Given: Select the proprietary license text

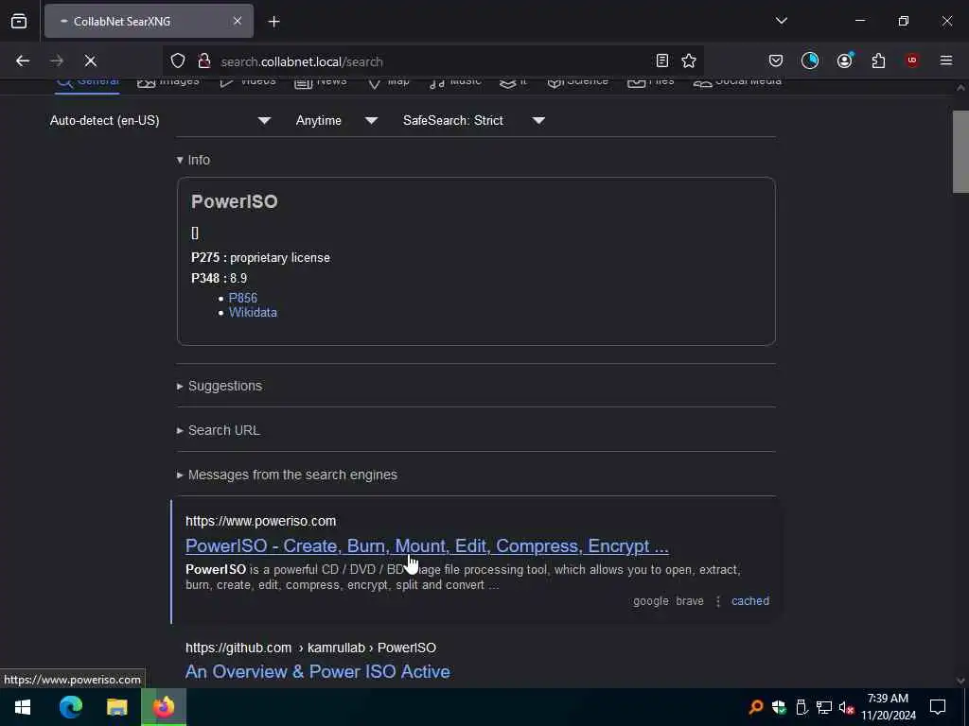Looking at the screenshot, I should (x=280, y=257).
